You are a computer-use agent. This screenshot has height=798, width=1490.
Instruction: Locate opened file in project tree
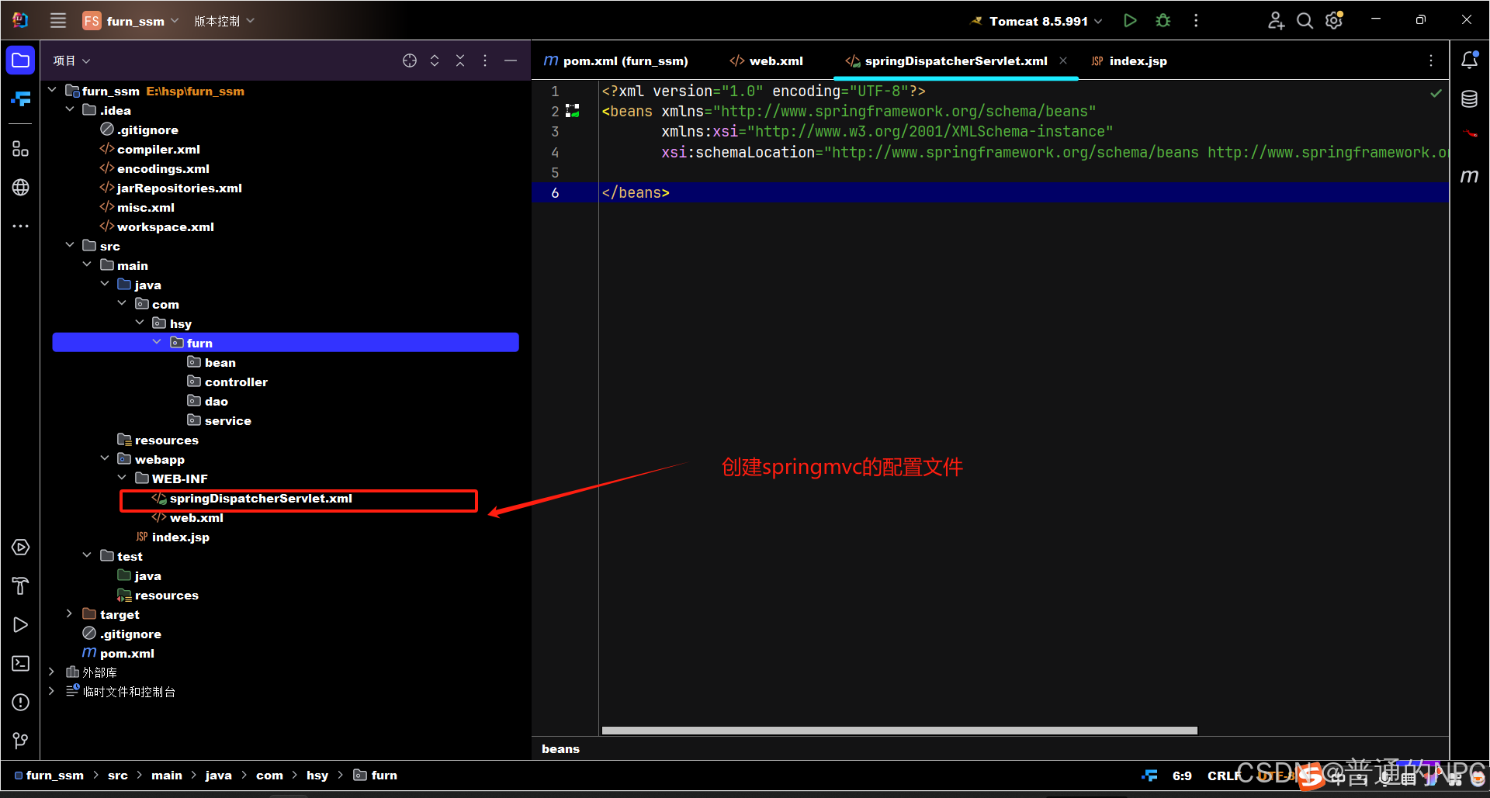410,60
